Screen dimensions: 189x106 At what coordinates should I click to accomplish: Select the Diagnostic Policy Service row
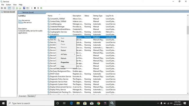pyautogui.click(x=82, y=79)
